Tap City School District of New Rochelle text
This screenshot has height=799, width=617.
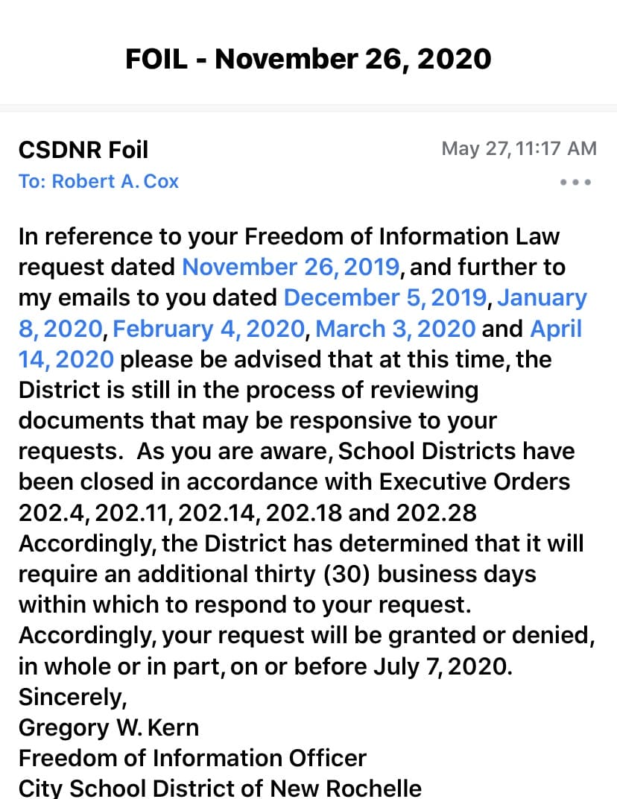point(220,788)
